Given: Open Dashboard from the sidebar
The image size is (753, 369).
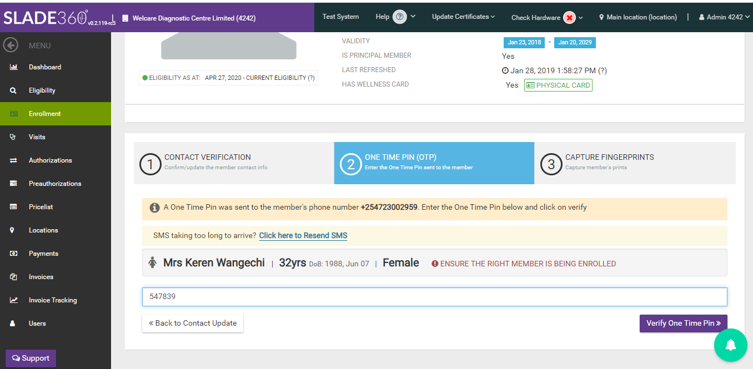Looking at the screenshot, I should (x=56, y=67).
